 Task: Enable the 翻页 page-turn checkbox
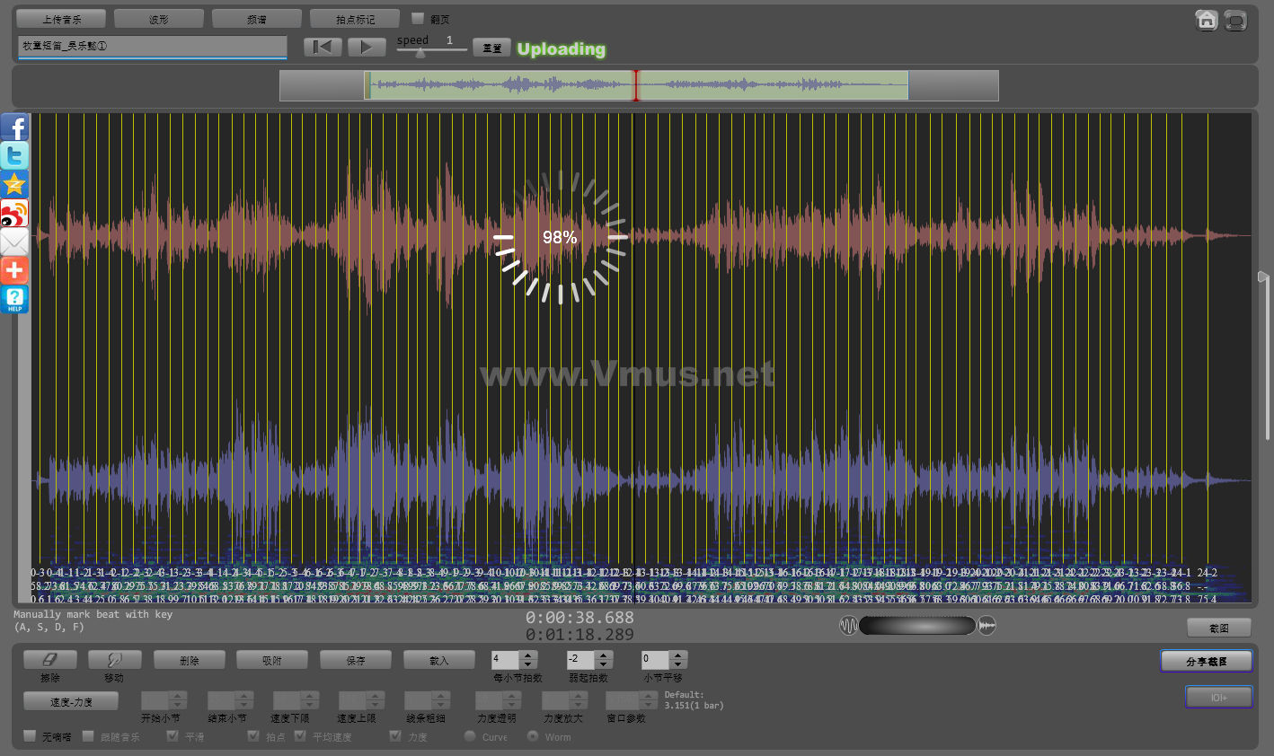click(418, 18)
